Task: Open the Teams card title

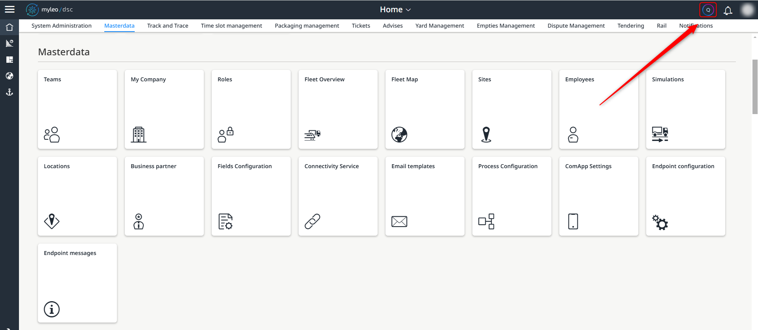Action: 53,79
